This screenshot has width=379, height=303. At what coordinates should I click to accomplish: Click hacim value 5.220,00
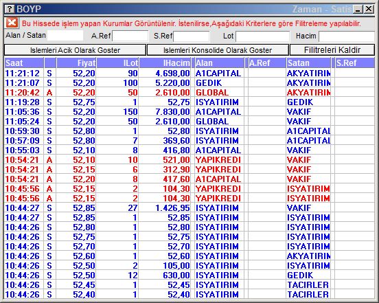[172, 83]
